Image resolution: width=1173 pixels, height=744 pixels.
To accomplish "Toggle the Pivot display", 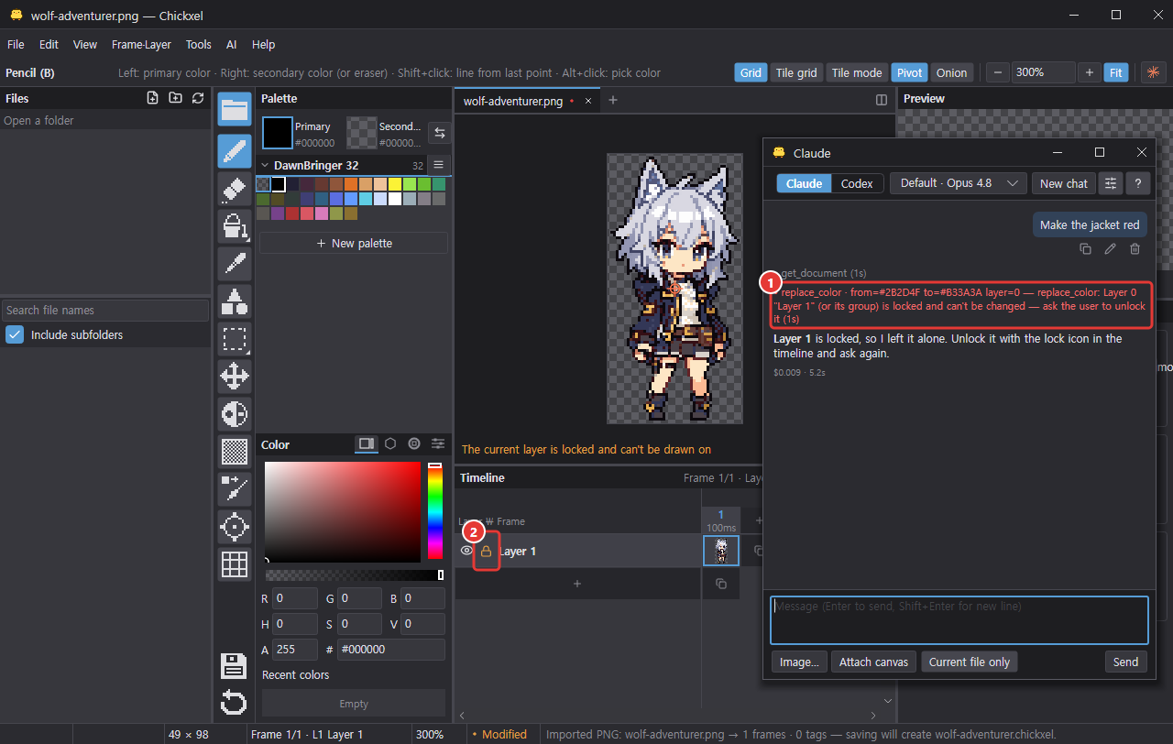I will (x=909, y=72).
